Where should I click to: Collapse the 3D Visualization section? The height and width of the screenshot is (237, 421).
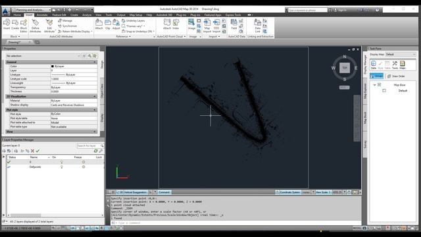tap(95, 97)
